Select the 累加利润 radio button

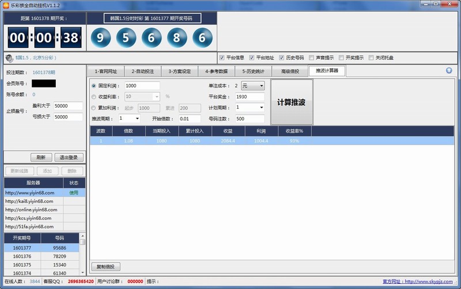pyautogui.click(x=95, y=108)
